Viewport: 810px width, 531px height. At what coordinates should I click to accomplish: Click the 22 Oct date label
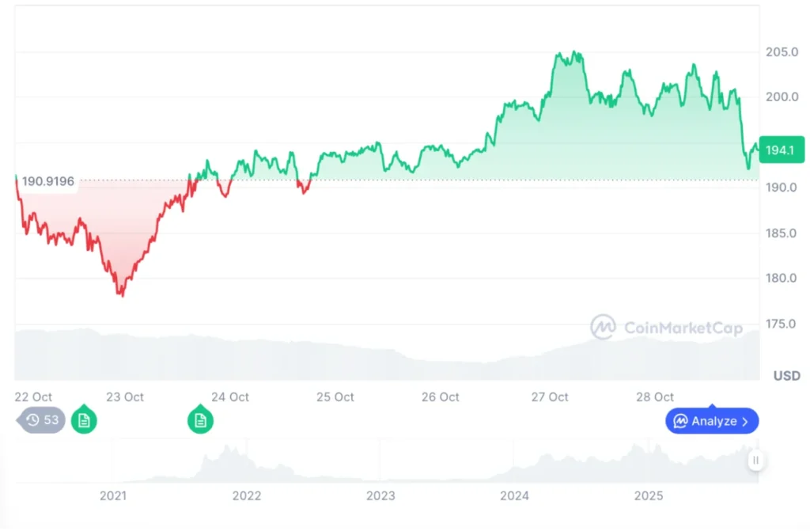33,397
